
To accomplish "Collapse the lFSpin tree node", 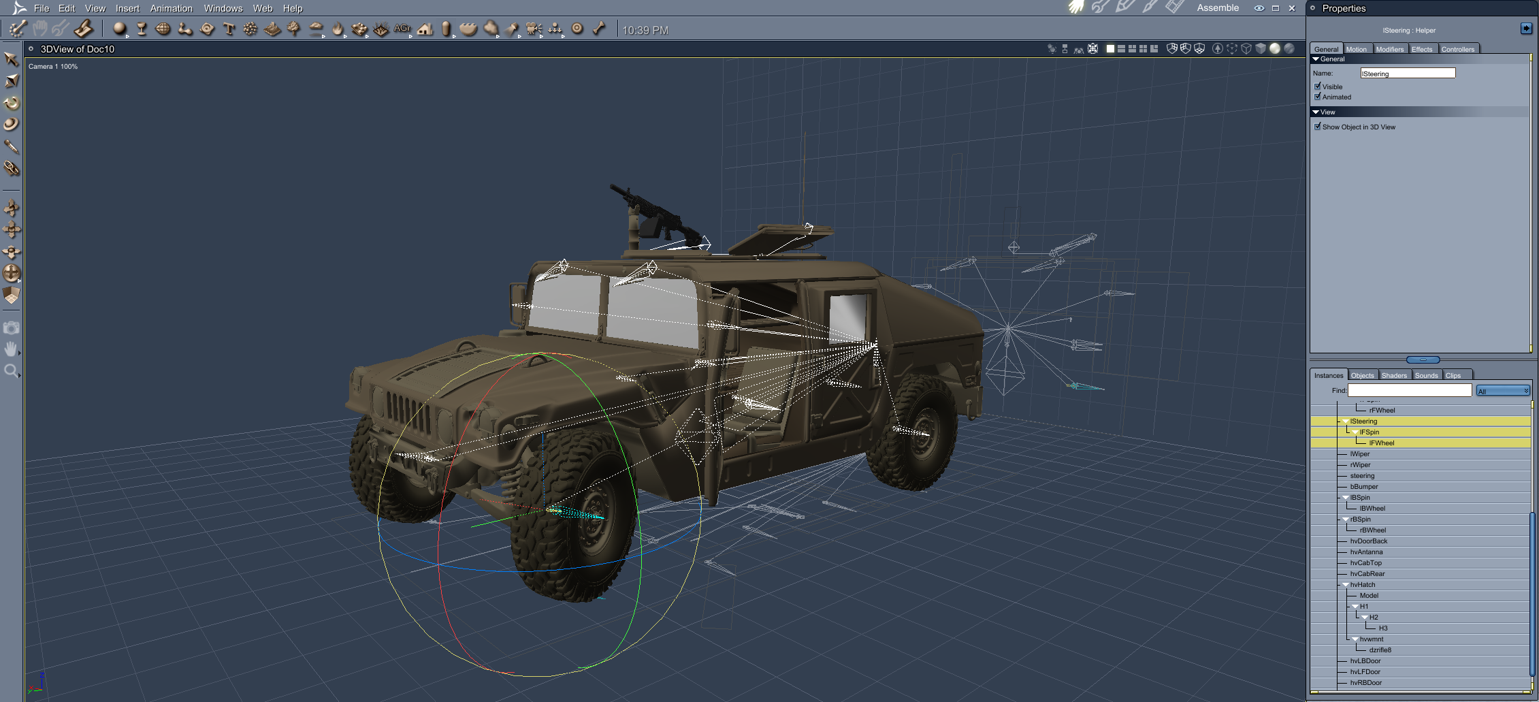I will click(x=1355, y=432).
